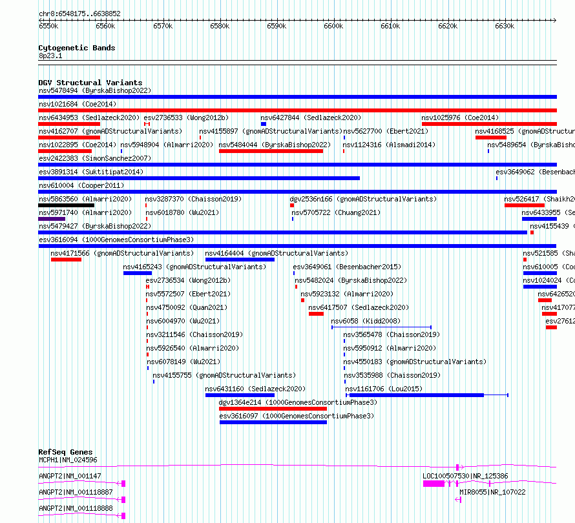Screen dimensions: 575x523
Task: Select nsv5948904 (Almarri2020) variant
Action: (167, 145)
